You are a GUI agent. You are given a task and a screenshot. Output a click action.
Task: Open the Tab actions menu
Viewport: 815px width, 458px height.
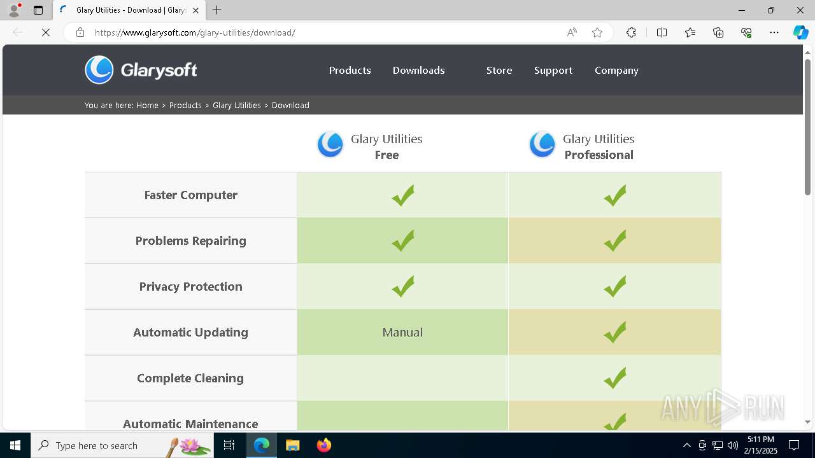pyautogui.click(x=38, y=10)
